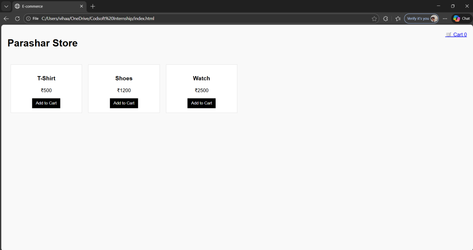This screenshot has height=250, width=473.
Task: Go back using the browser back arrow
Action: (x=6, y=19)
